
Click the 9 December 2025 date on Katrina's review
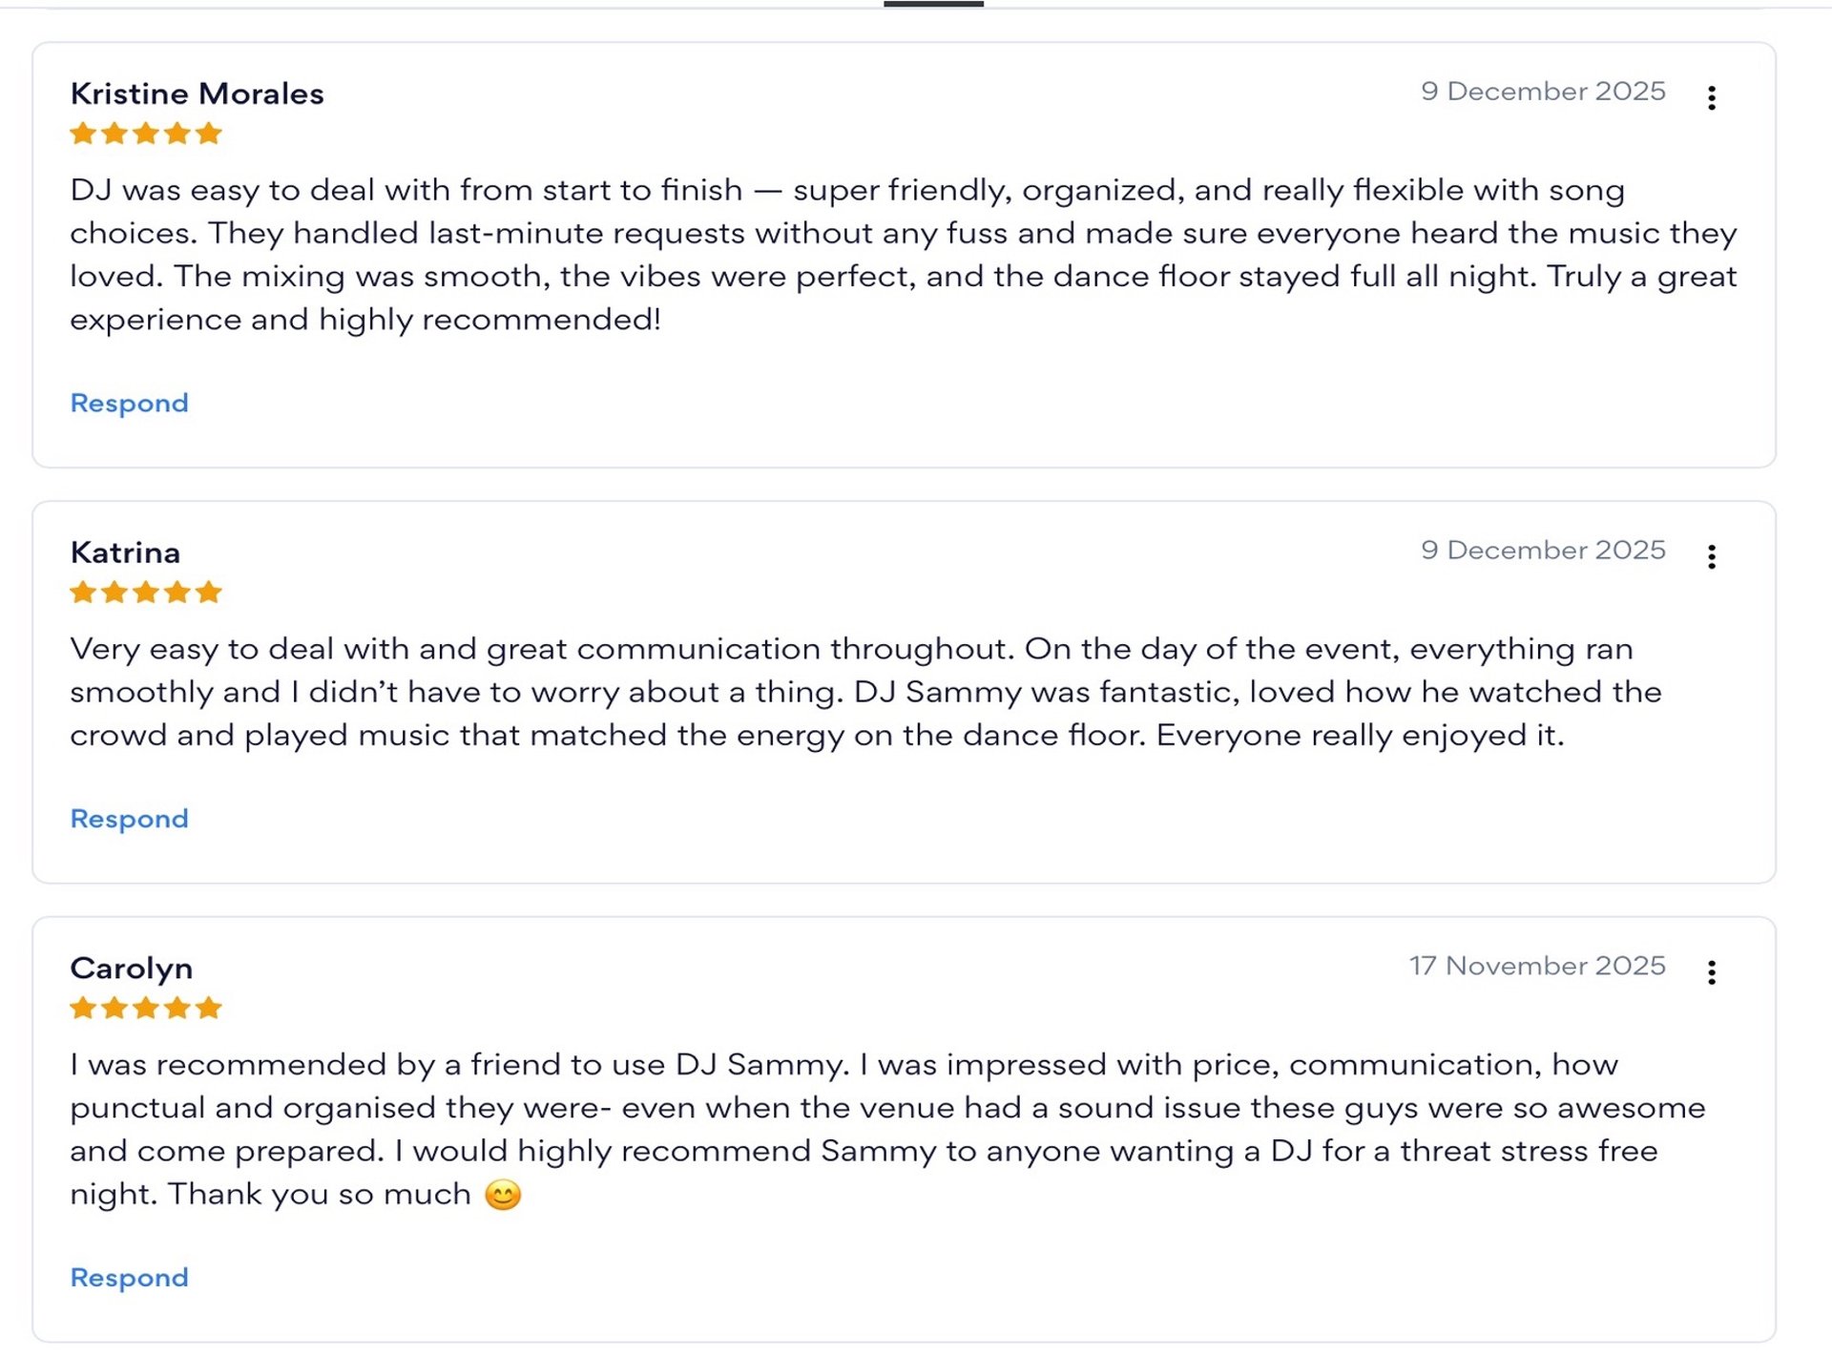coord(1543,550)
